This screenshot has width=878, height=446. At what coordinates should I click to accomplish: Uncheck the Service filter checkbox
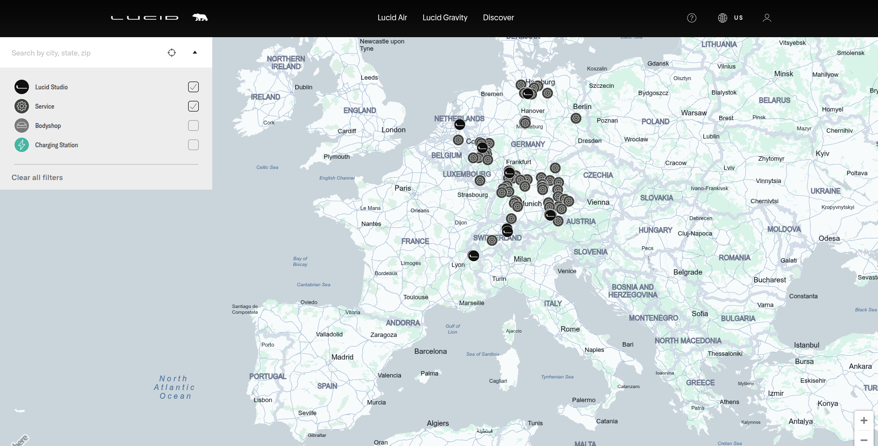pyautogui.click(x=193, y=106)
